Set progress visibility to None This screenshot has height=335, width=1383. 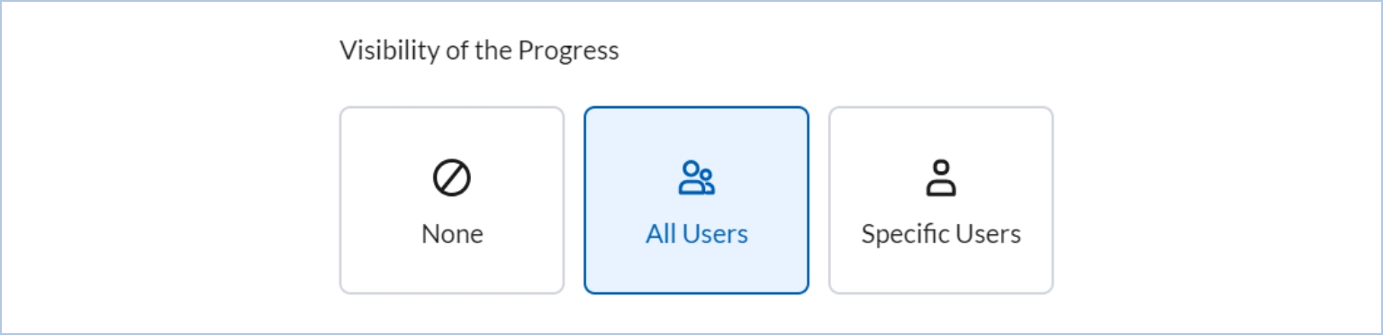[452, 200]
